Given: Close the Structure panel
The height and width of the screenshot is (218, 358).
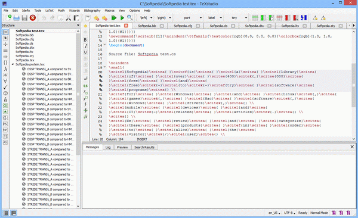Looking at the screenshot, I should pyautogui.click(x=78, y=25).
